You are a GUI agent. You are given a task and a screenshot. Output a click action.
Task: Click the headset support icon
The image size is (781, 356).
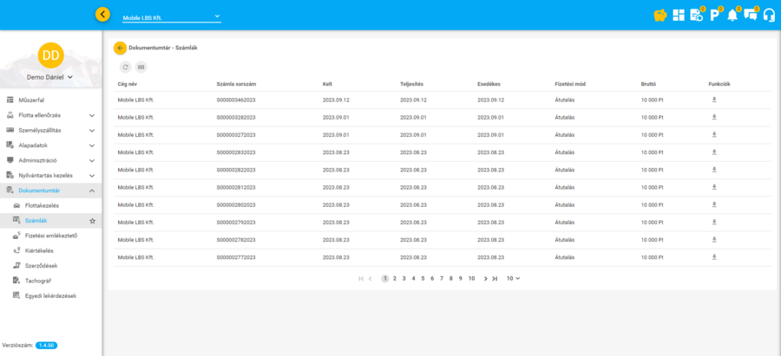[768, 15]
